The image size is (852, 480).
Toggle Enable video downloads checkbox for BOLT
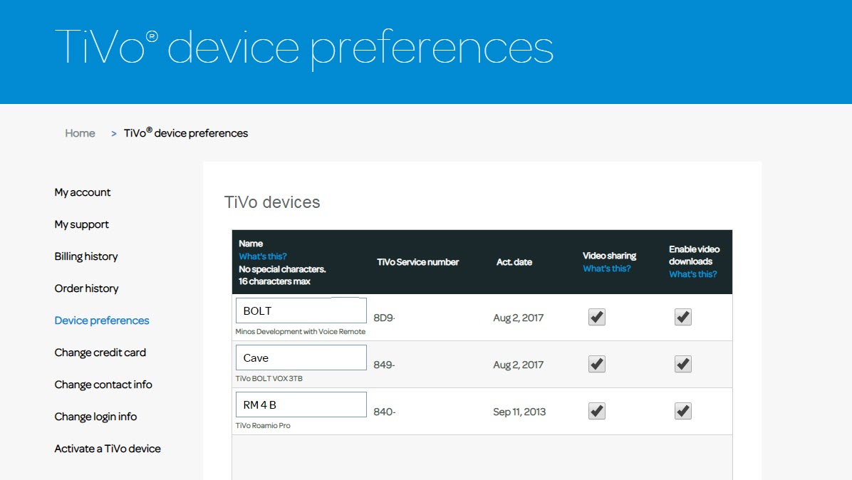click(683, 317)
